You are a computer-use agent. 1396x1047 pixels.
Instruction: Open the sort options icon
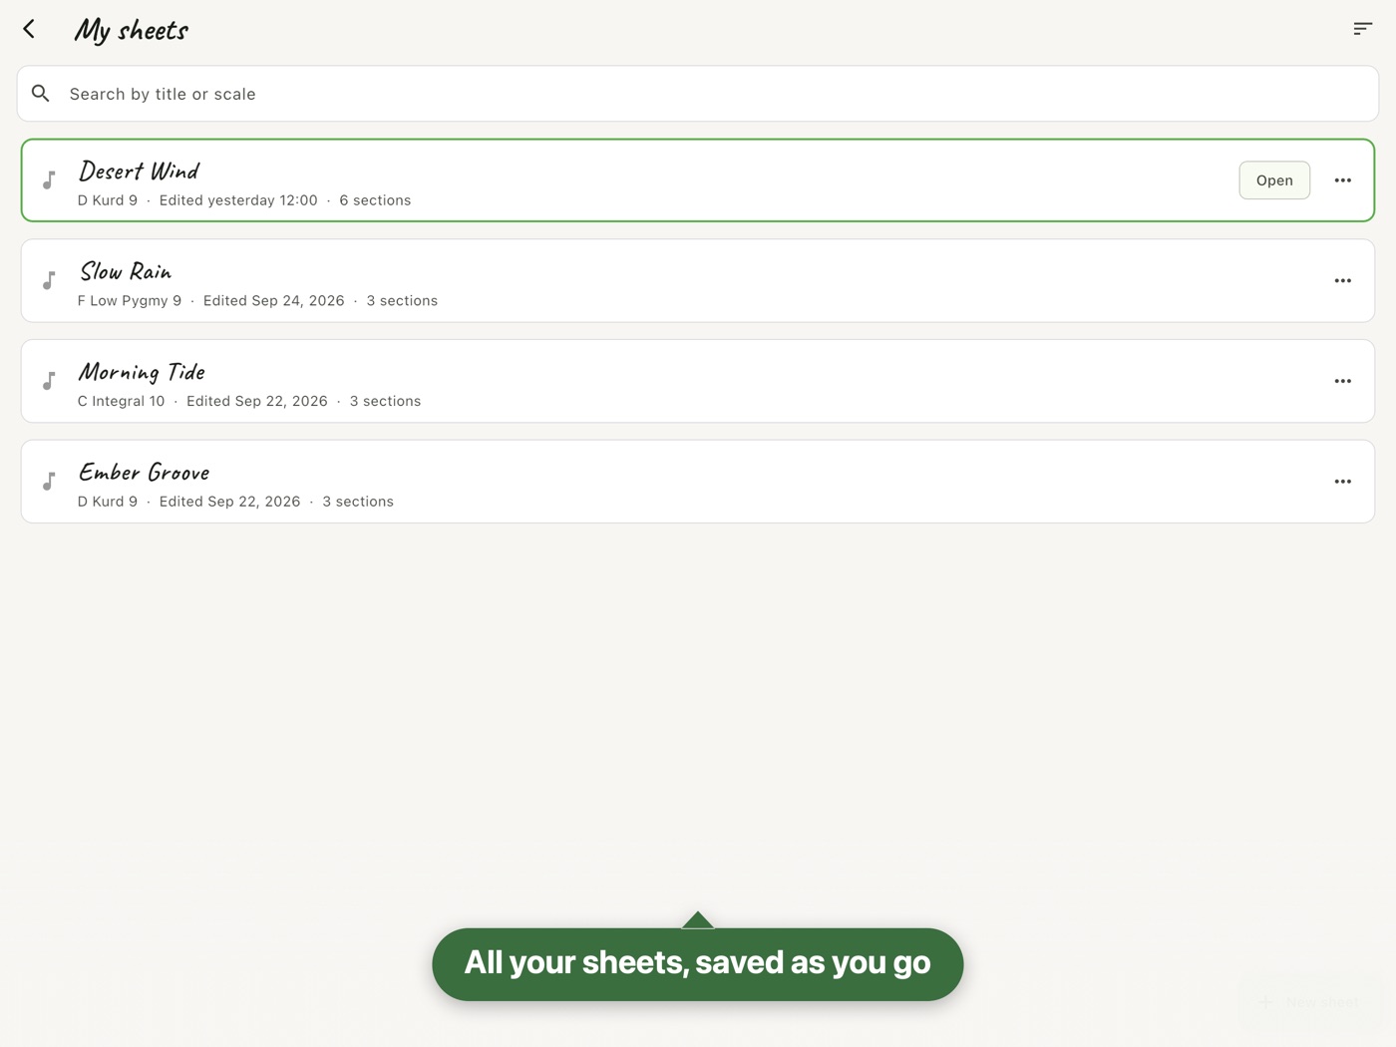(x=1362, y=29)
